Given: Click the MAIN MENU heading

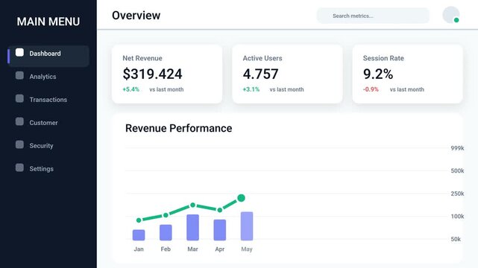Looking at the screenshot, I should point(48,22).
